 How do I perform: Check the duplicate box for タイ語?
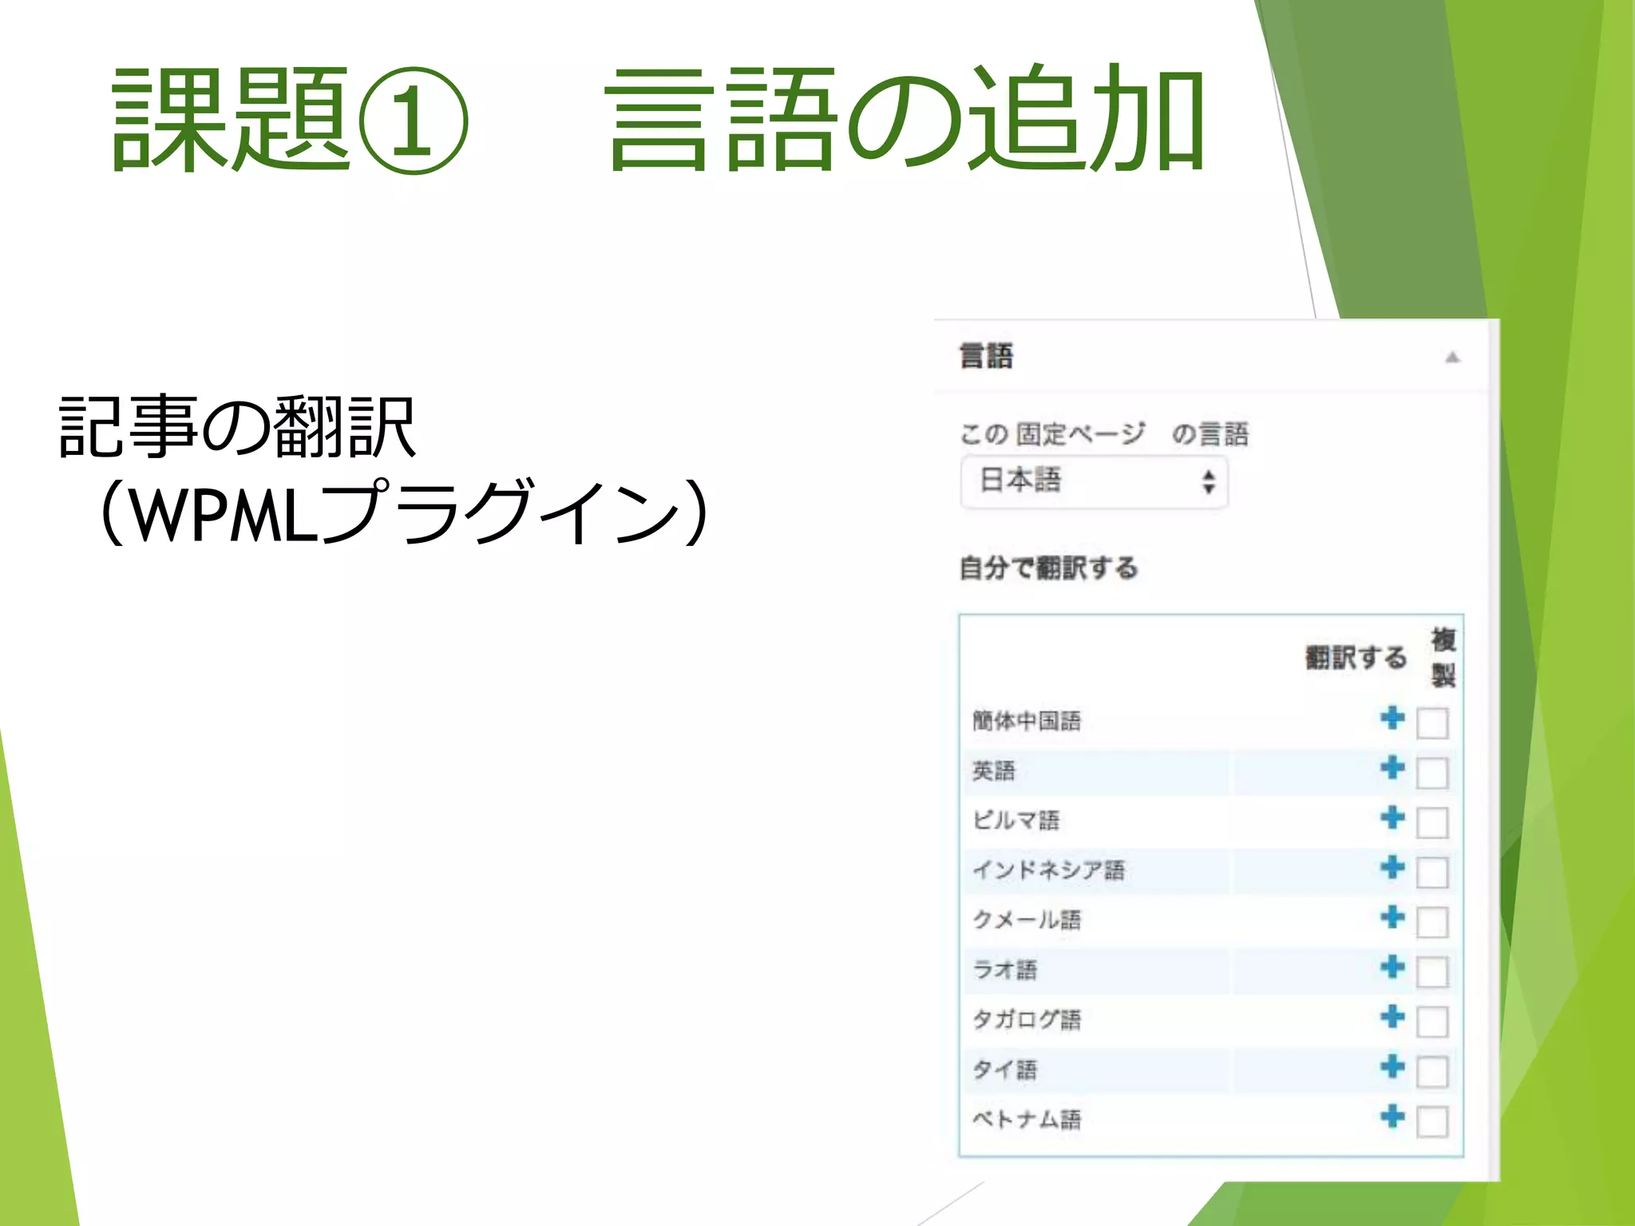[x=1432, y=1071]
